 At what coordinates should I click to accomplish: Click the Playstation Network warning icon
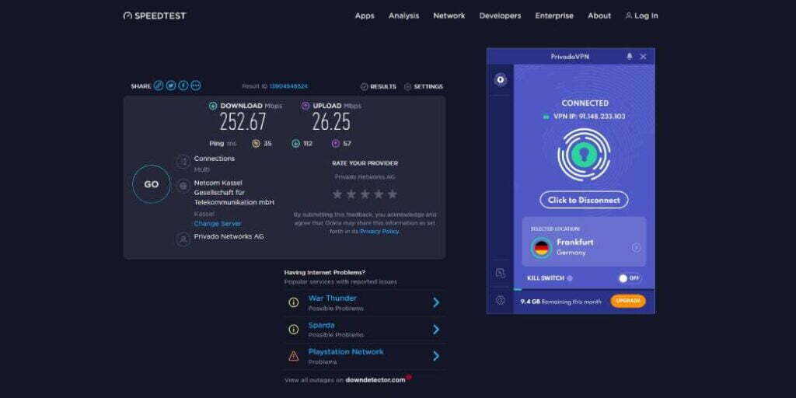pos(293,356)
